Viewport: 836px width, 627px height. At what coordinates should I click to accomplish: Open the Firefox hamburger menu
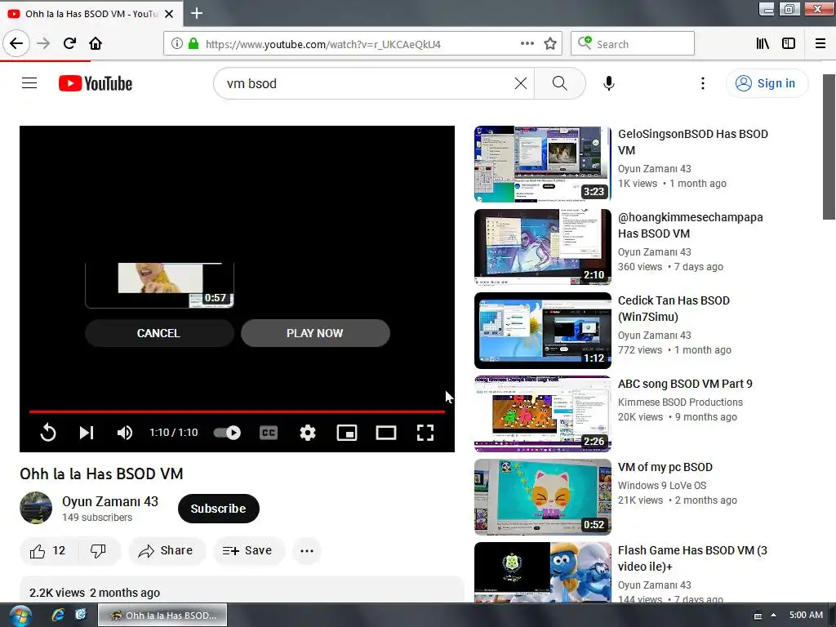820,44
